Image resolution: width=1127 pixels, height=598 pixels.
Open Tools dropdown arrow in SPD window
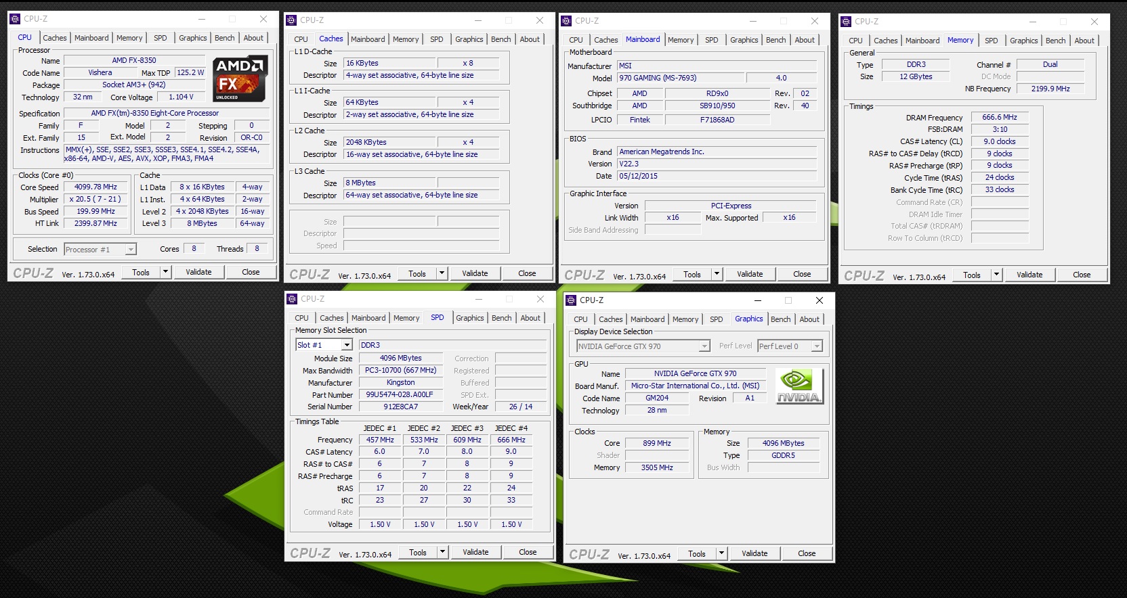[x=442, y=552]
